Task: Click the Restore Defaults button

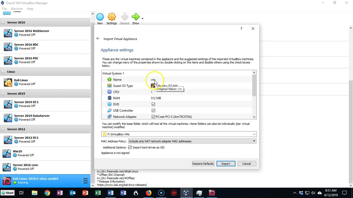Action: pyautogui.click(x=203, y=164)
